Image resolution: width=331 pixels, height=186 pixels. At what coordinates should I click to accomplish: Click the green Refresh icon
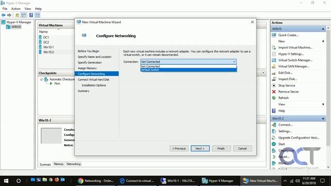tap(274, 98)
